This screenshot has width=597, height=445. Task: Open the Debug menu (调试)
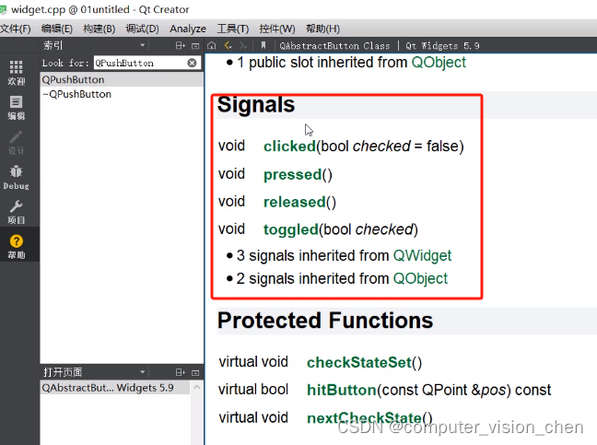coord(142,29)
